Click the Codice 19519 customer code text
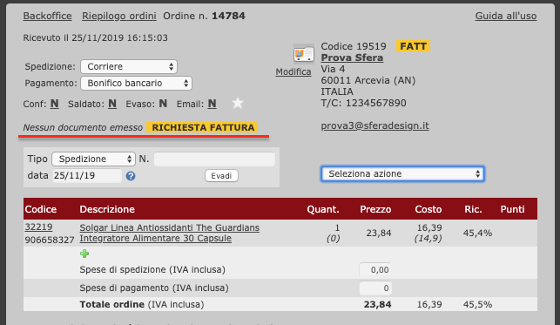 [354, 46]
